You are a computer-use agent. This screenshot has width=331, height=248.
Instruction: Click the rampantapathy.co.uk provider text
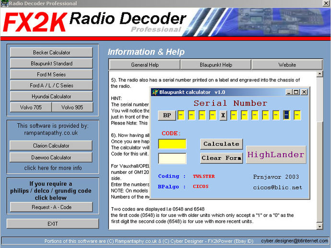click(51, 133)
